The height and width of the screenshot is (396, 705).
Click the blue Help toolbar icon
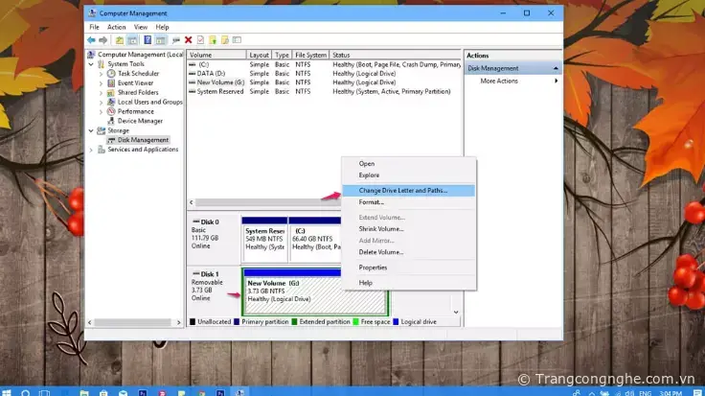pyautogui.click(x=147, y=40)
